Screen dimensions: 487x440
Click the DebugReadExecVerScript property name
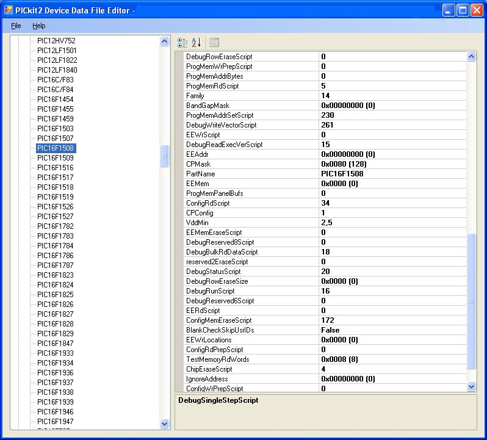(x=224, y=145)
